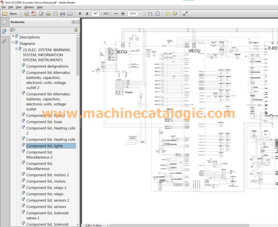Open bookmark Component list, fuses 2
This screenshot has width=278, height=227.
coord(46,115)
